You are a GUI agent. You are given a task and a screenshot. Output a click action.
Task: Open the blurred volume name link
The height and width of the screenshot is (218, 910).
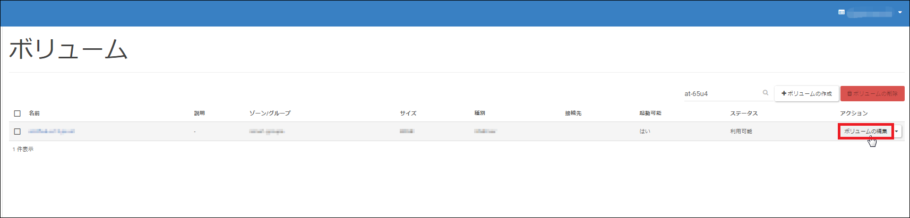point(51,131)
